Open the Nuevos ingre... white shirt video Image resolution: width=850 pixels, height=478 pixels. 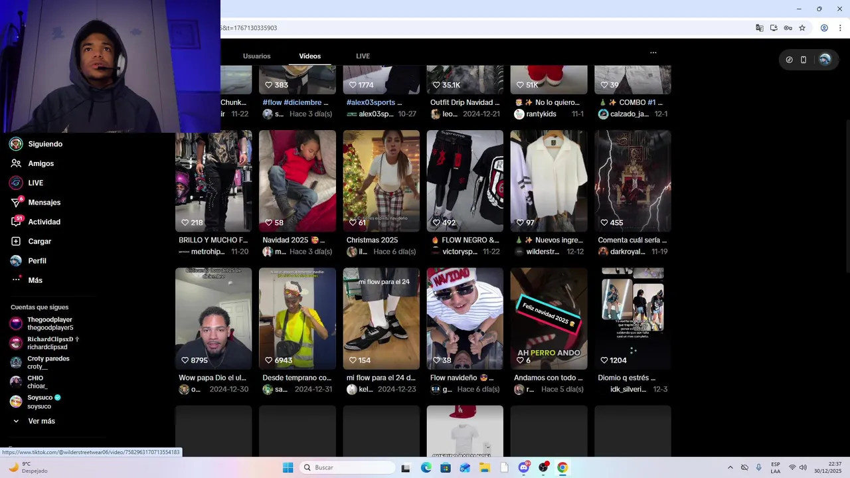click(x=549, y=181)
